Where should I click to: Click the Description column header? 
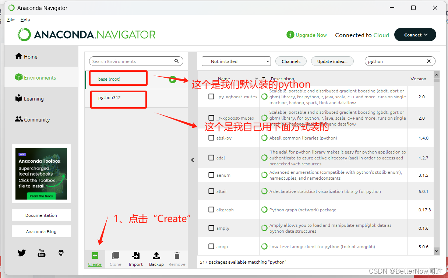click(282, 79)
